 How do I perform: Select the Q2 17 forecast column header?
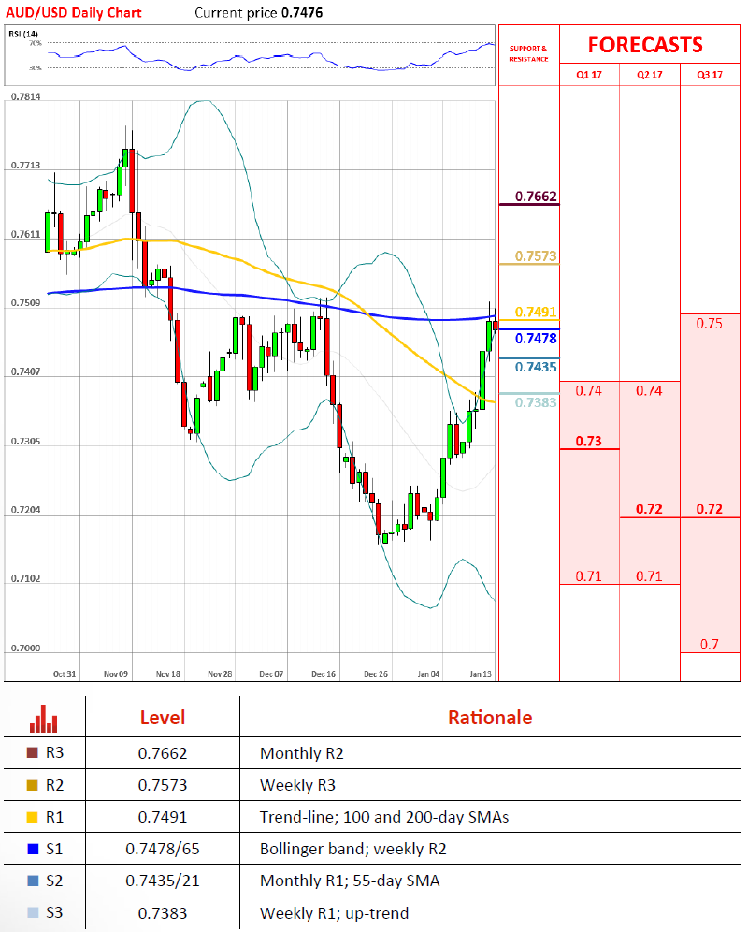650,74
